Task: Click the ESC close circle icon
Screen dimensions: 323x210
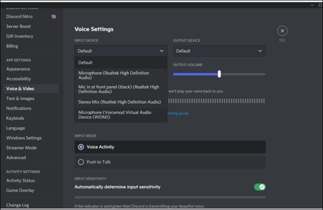Action: (x=282, y=31)
